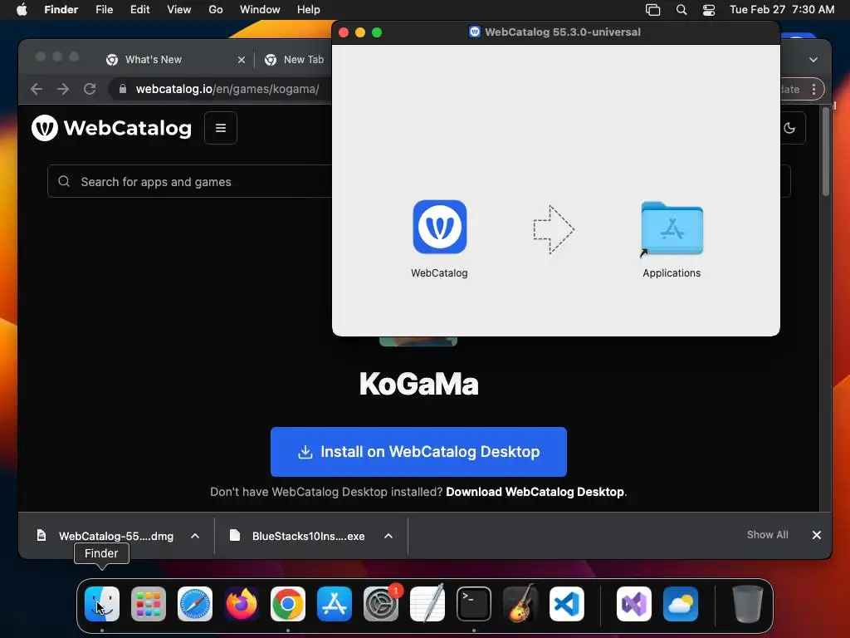Screen dimensions: 850x638
Task: Click Install on WebCatalog Desktop button
Action: (x=418, y=452)
